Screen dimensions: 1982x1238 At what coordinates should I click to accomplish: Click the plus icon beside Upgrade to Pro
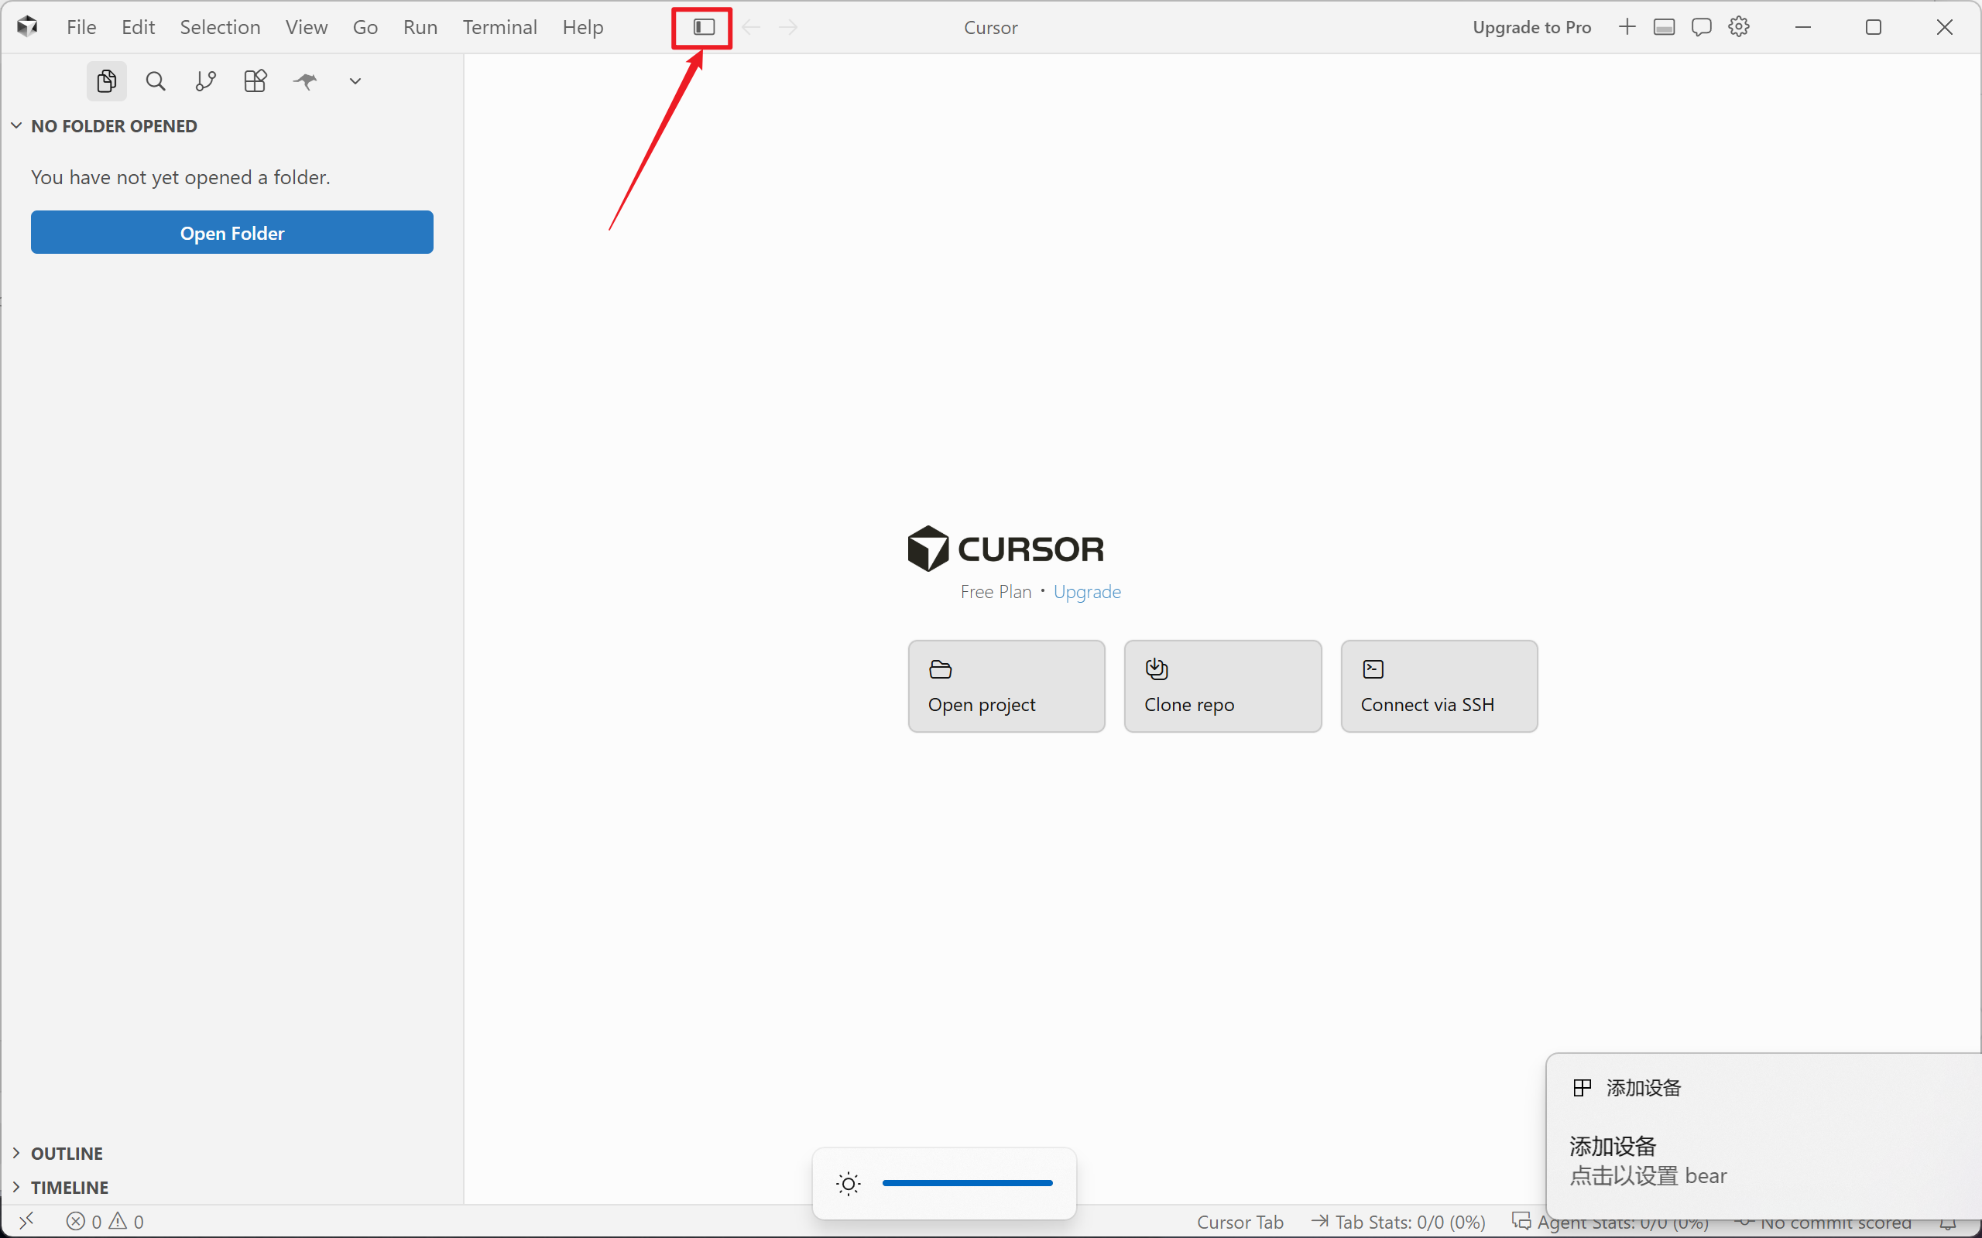click(x=1627, y=27)
